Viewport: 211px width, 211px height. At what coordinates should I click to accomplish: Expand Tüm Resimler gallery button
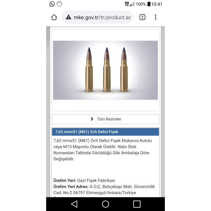(105, 119)
